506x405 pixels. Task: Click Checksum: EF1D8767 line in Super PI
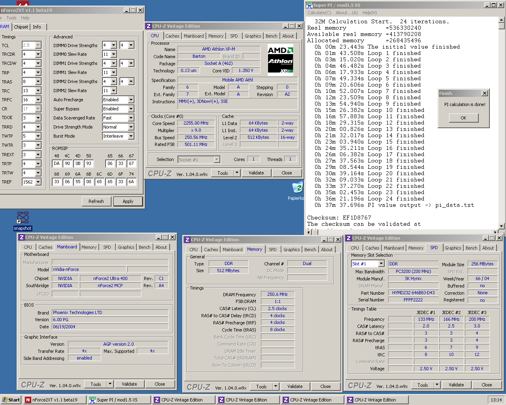coord(339,218)
